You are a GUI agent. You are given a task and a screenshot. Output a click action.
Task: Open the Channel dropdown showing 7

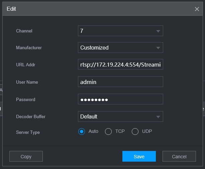coord(120,31)
